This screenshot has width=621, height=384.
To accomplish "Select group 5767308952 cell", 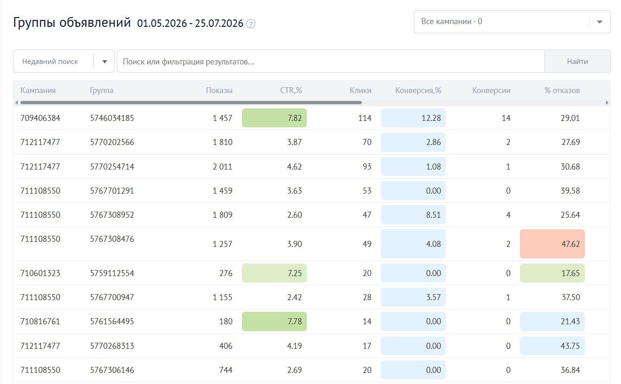I will pyautogui.click(x=112, y=214).
